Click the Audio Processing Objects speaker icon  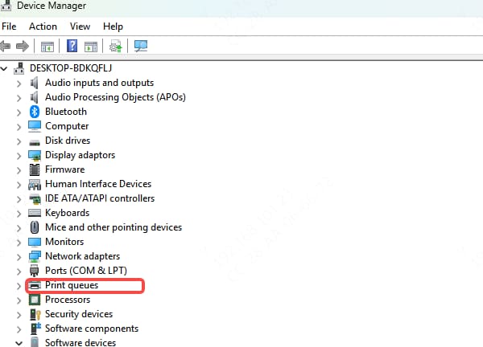[x=34, y=97]
